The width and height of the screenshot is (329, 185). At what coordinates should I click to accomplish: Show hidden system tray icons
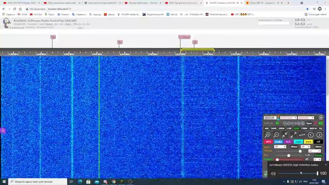[x=284, y=181]
